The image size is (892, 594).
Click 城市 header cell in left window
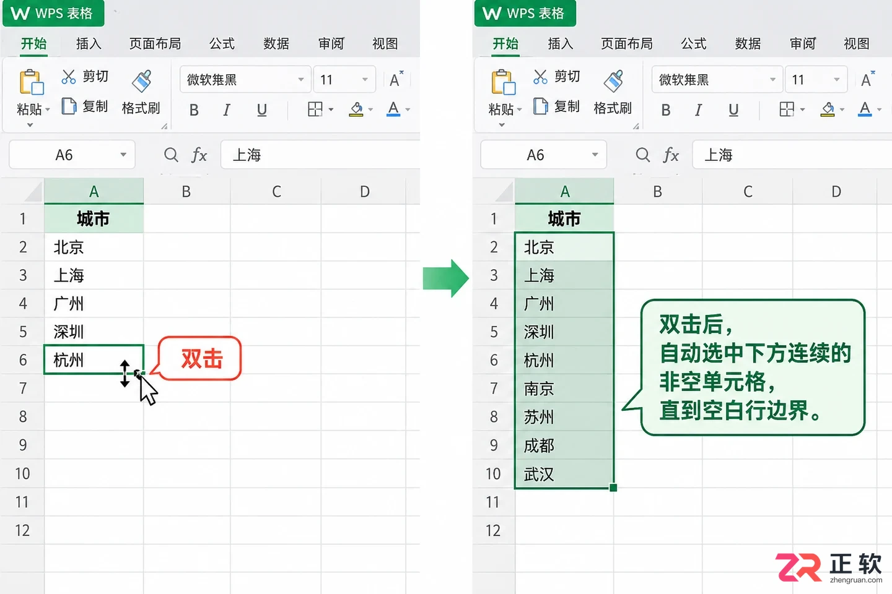pos(94,218)
